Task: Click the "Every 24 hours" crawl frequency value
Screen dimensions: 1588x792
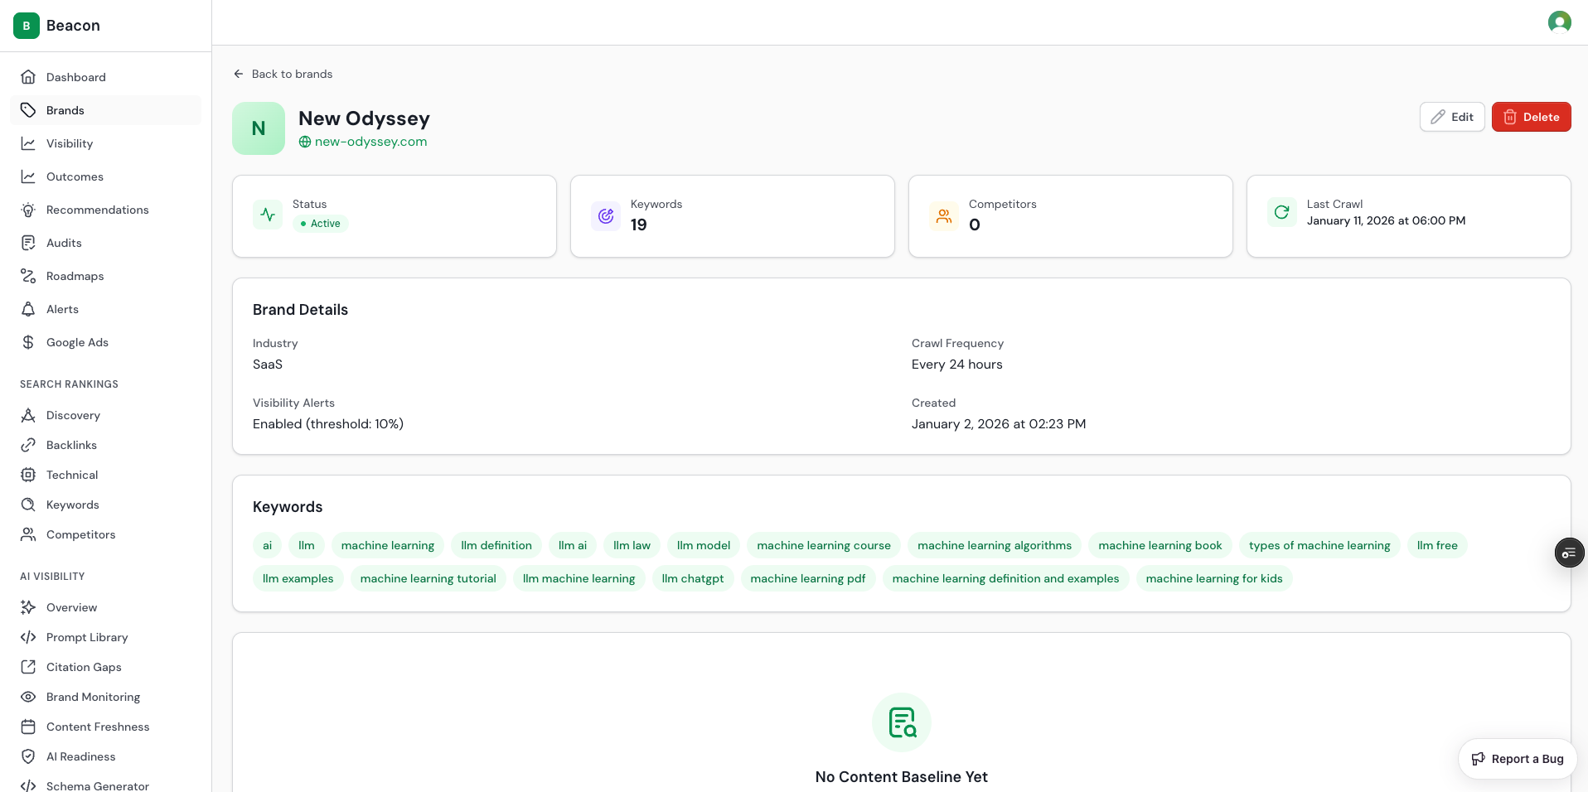Action: 957,365
